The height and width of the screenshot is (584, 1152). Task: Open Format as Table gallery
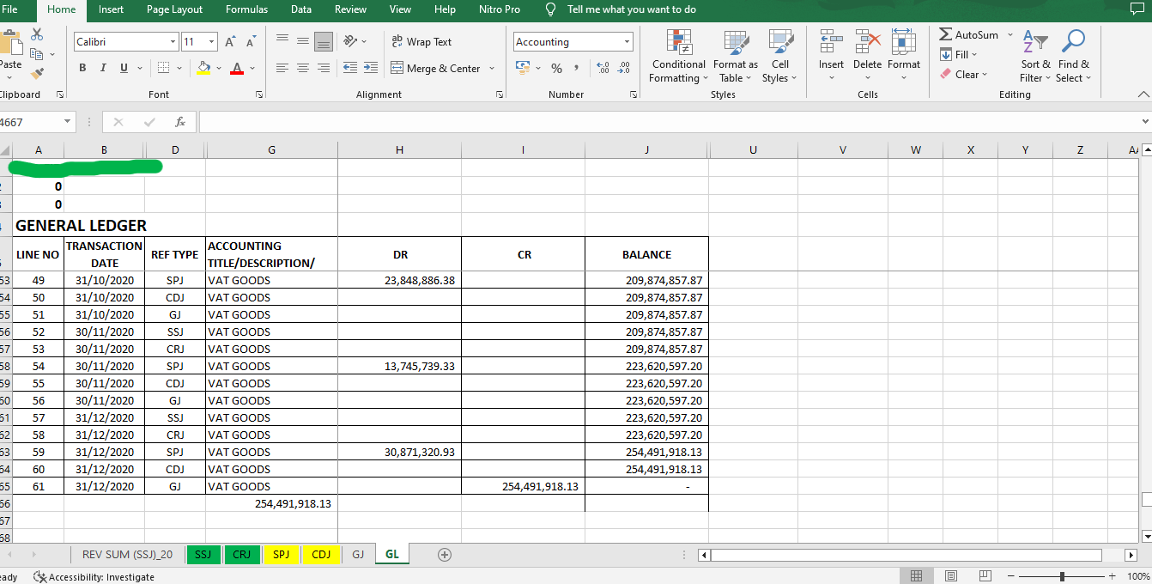pyautogui.click(x=736, y=57)
